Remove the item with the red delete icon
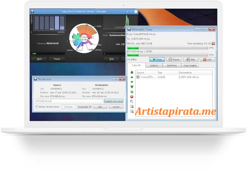The height and width of the screenshot is (170, 247). point(132,97)
